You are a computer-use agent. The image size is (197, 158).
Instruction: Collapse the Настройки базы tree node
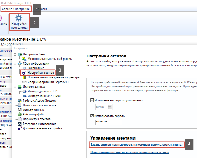coord(15,55)
